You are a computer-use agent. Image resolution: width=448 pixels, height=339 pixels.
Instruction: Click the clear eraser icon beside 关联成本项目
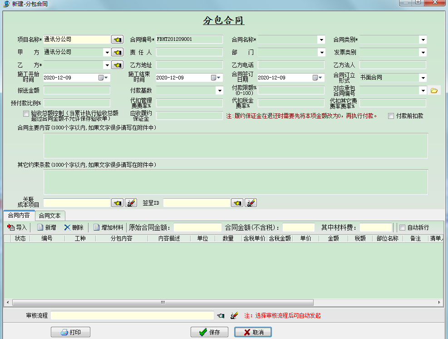pos(131,203)
